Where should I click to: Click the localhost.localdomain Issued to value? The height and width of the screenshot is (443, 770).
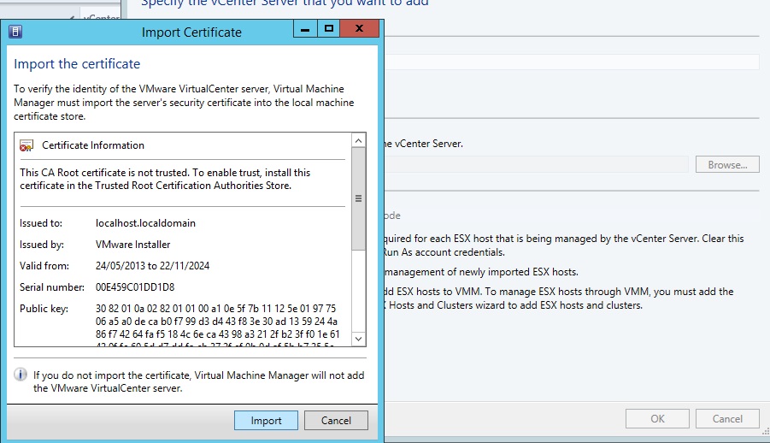tap(145, 223)
